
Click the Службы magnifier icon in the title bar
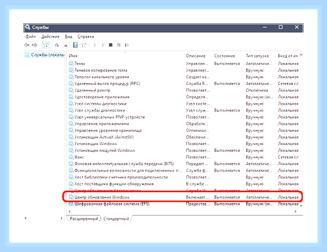pyautogui.click(x=27, y=27)
